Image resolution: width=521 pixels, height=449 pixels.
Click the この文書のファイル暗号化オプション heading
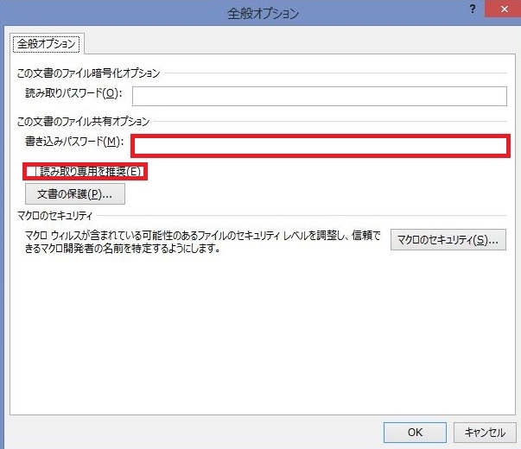click(87, 74)
